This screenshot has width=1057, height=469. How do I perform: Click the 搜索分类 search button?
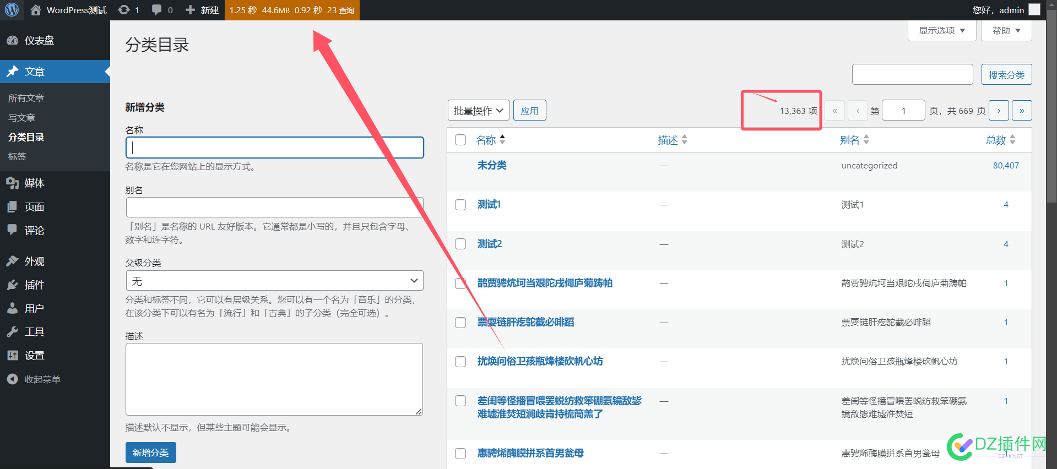pyautogui.click(x=1006, y=74)
